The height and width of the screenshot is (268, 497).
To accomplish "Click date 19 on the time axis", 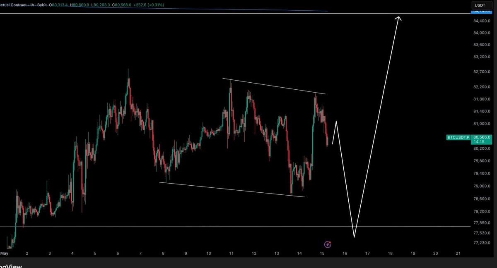I will point(413,253).
